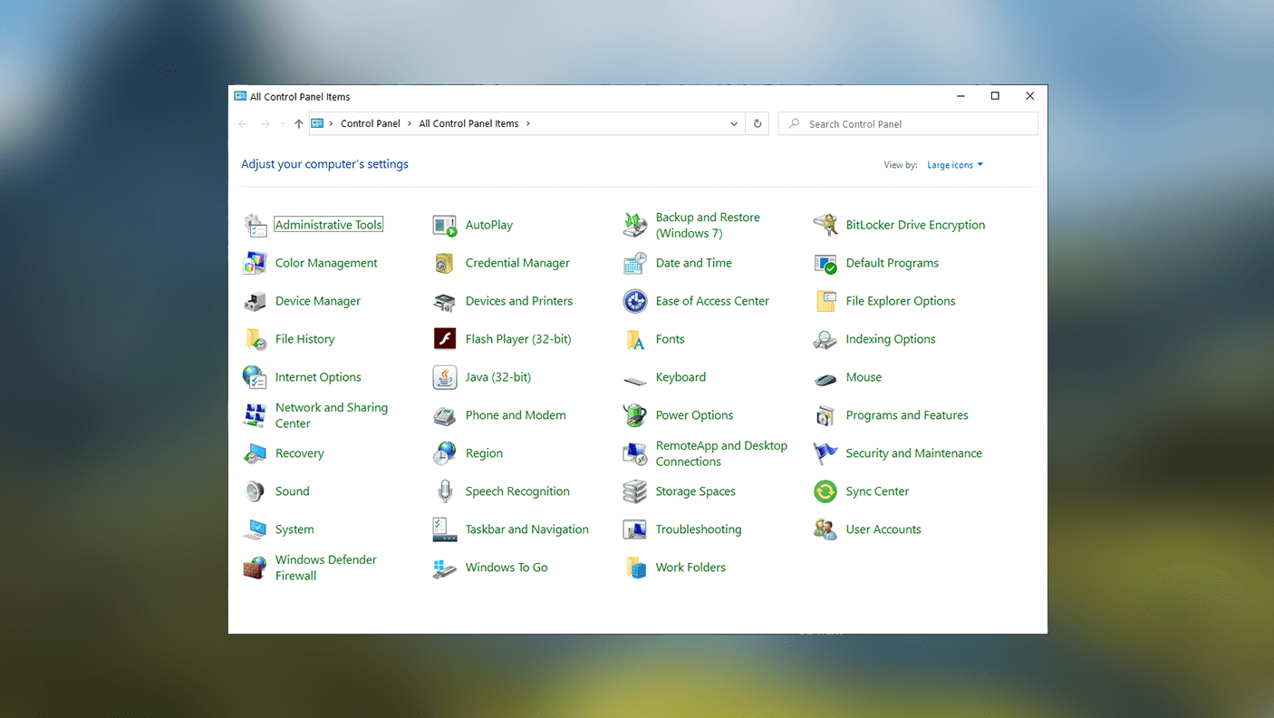Open the Windows Defender Firewall brick icon
1274x718 pixels.
pyautogui.click(x=255, y=568)
